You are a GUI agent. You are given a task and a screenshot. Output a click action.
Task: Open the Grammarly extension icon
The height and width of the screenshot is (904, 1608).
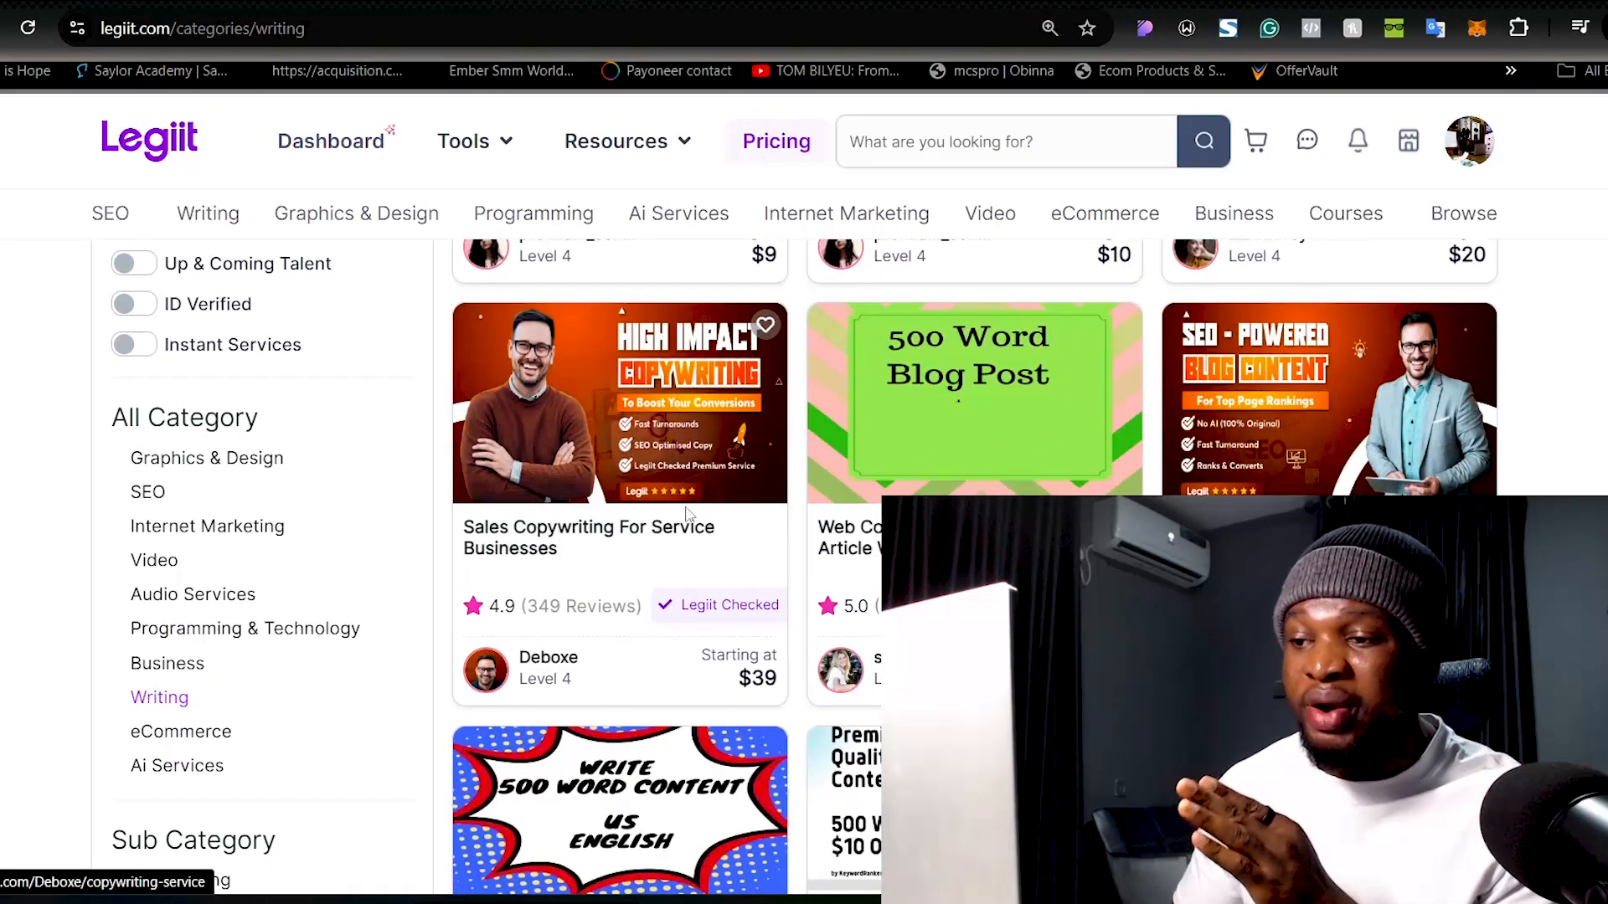1269,28
